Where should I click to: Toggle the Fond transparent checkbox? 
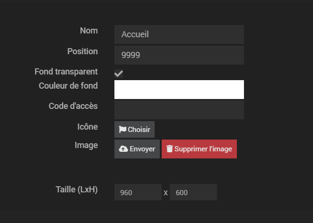[119, 74]
